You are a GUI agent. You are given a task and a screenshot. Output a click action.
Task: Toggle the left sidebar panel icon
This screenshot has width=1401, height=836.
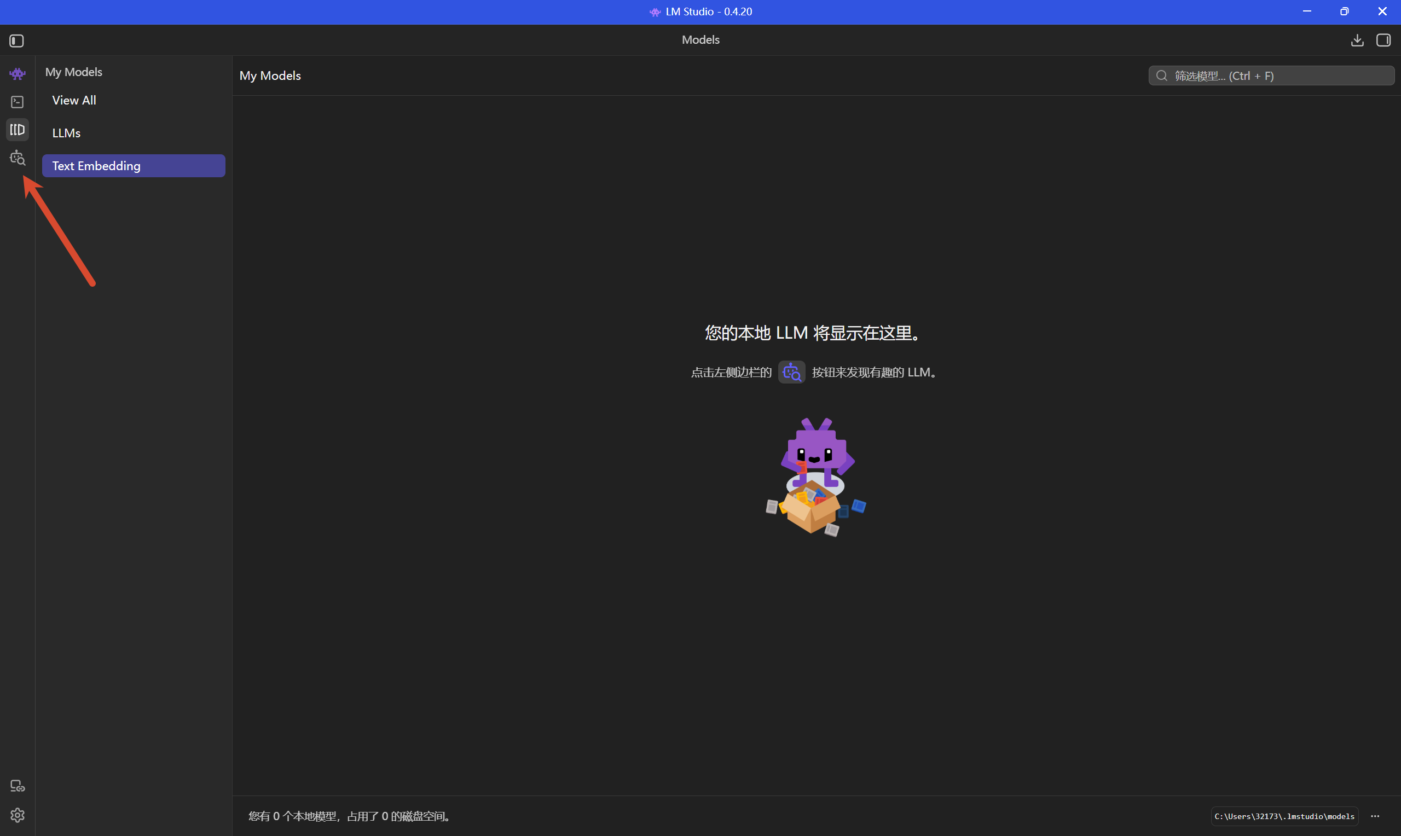[16, 40]
